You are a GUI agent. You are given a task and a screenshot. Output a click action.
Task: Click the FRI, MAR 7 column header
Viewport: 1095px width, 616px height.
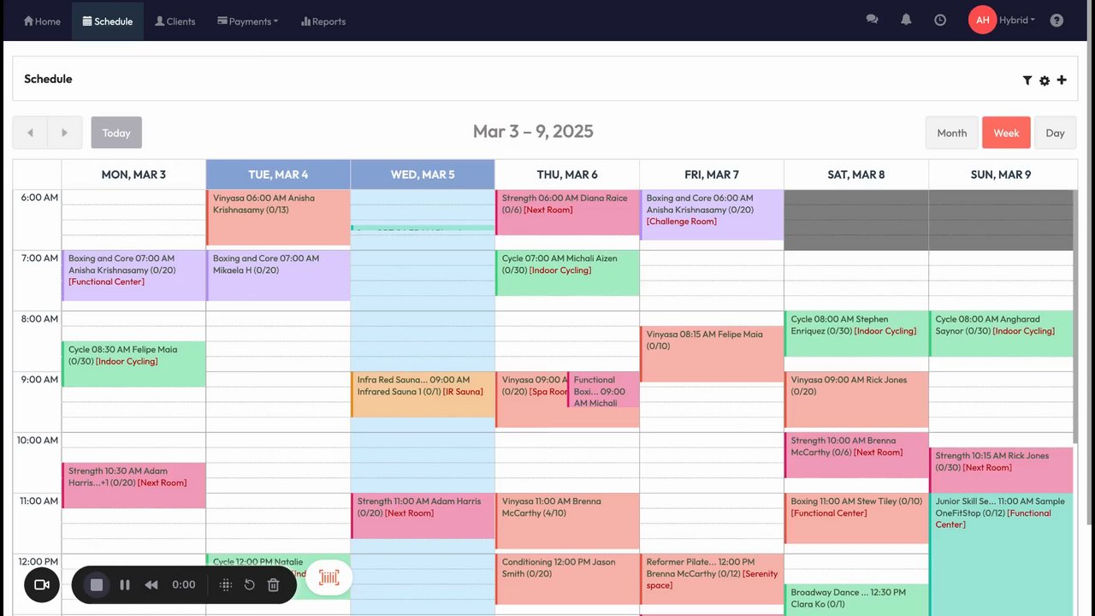pyautogui.click(x=712, y=175)
